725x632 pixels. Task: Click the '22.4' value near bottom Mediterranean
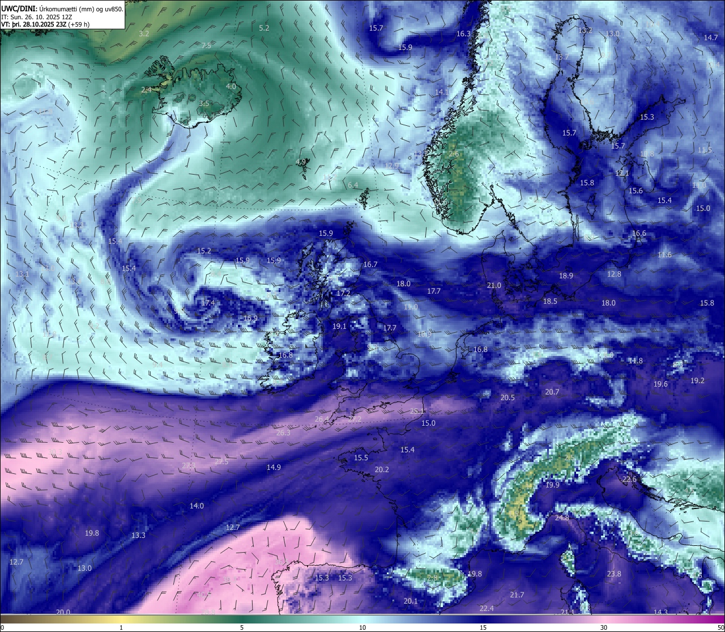pos(487,609)
